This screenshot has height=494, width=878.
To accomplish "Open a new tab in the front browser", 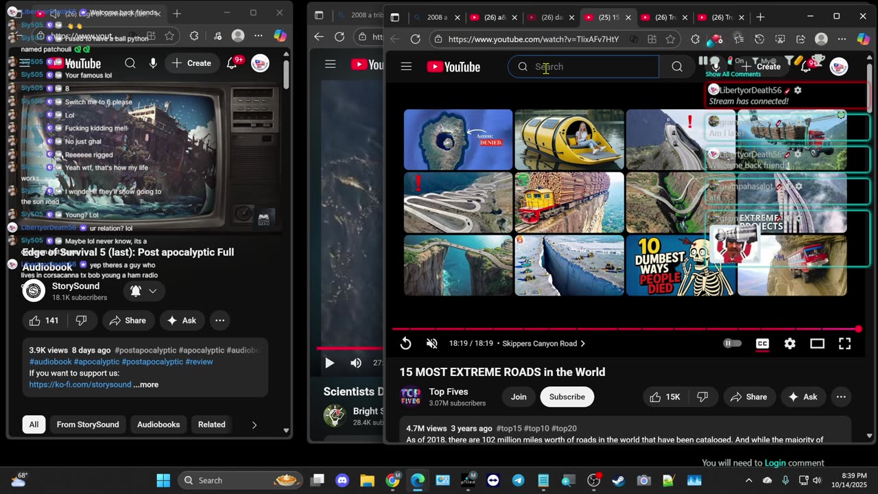I will (x=760, y=17).
